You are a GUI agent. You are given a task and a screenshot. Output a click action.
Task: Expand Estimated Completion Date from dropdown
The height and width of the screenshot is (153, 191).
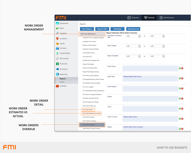click(133, 36)
